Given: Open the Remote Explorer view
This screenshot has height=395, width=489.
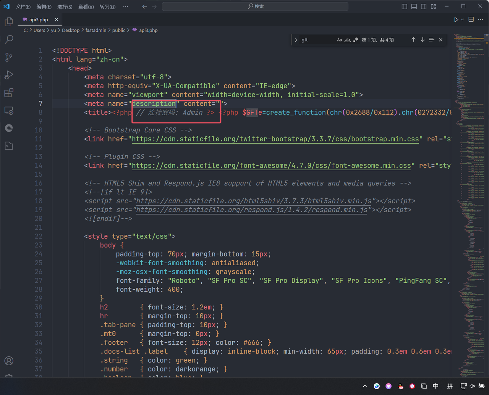Looking at the screenshot, I should [x=9, y=111].
